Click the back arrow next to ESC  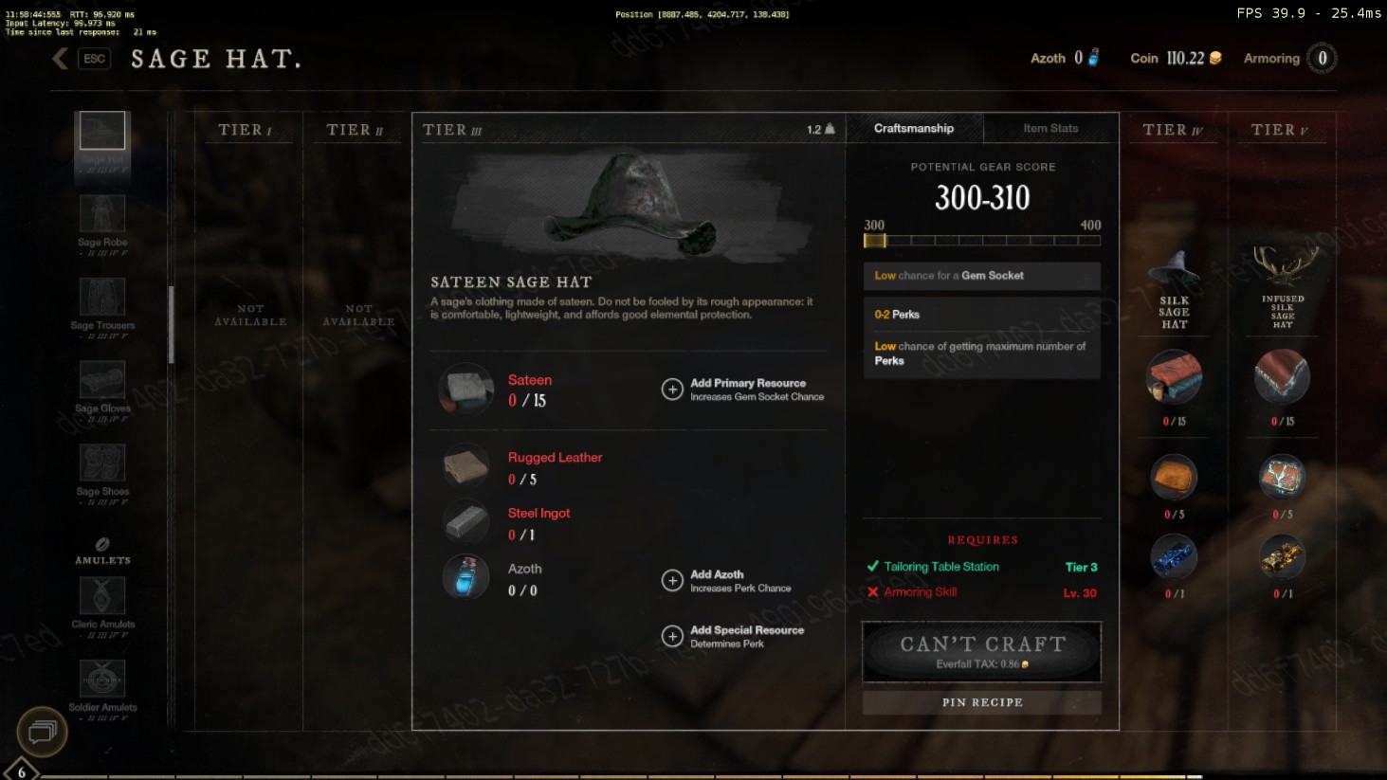click(x=61, y=59)
